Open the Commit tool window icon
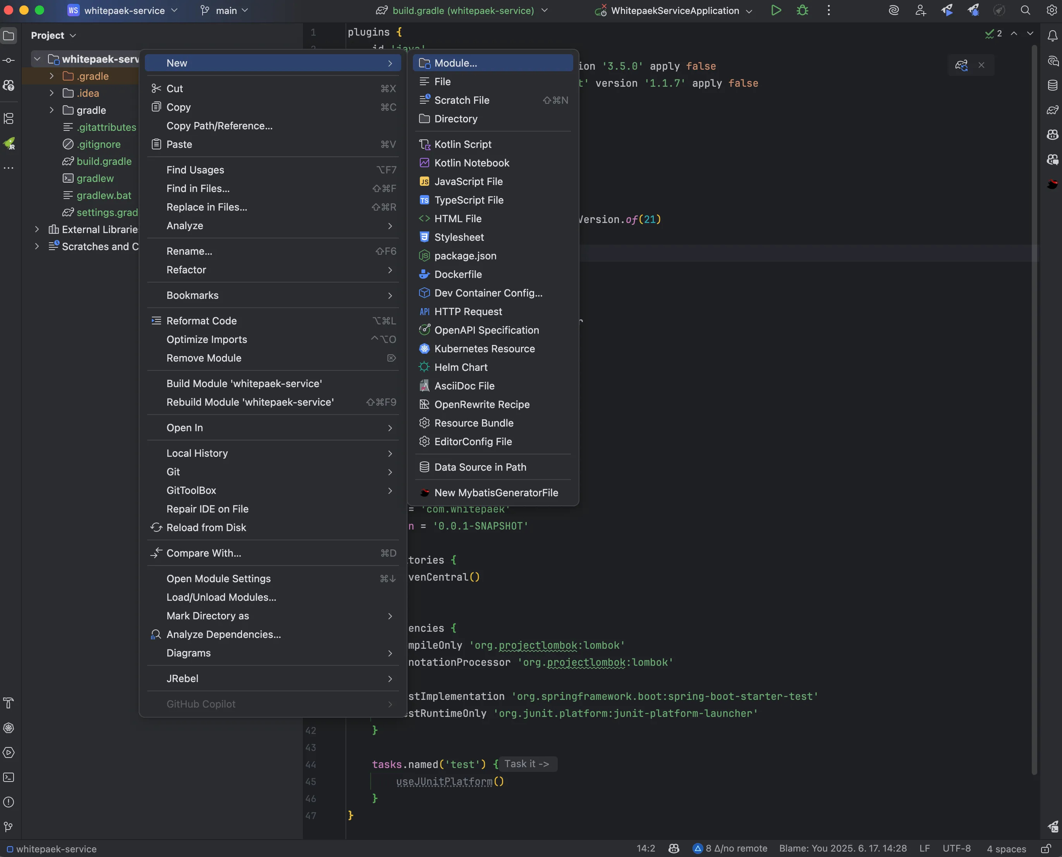 click(x=9, y=60)
